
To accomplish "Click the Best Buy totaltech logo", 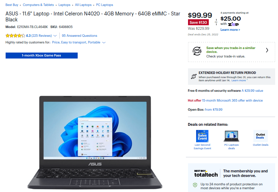I will tap(206, 173).
